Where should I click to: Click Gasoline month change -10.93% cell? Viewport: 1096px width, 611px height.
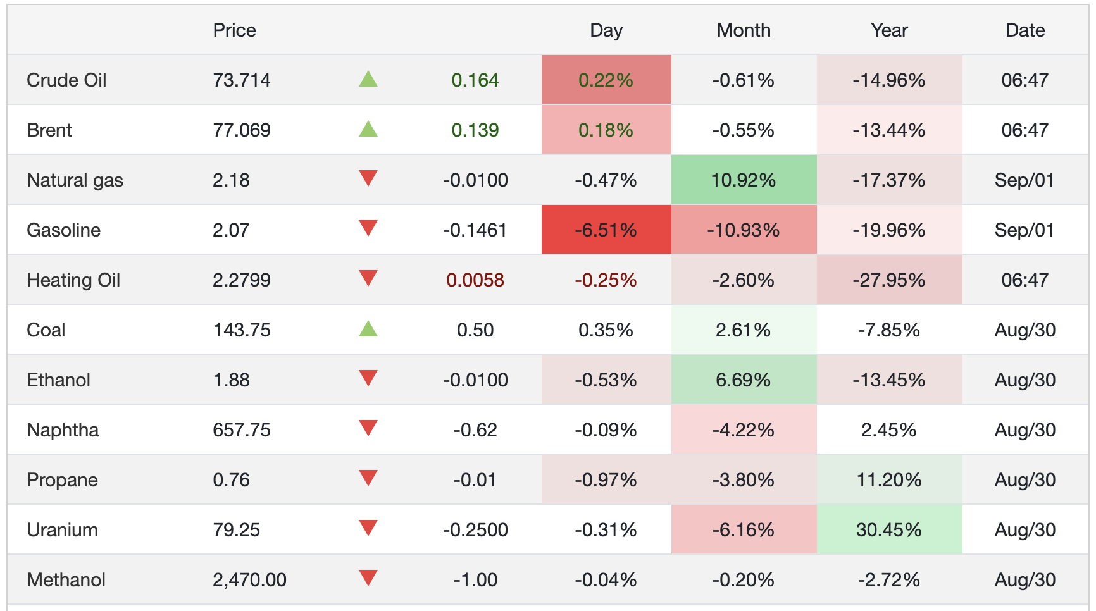click(x=744, y=230)
